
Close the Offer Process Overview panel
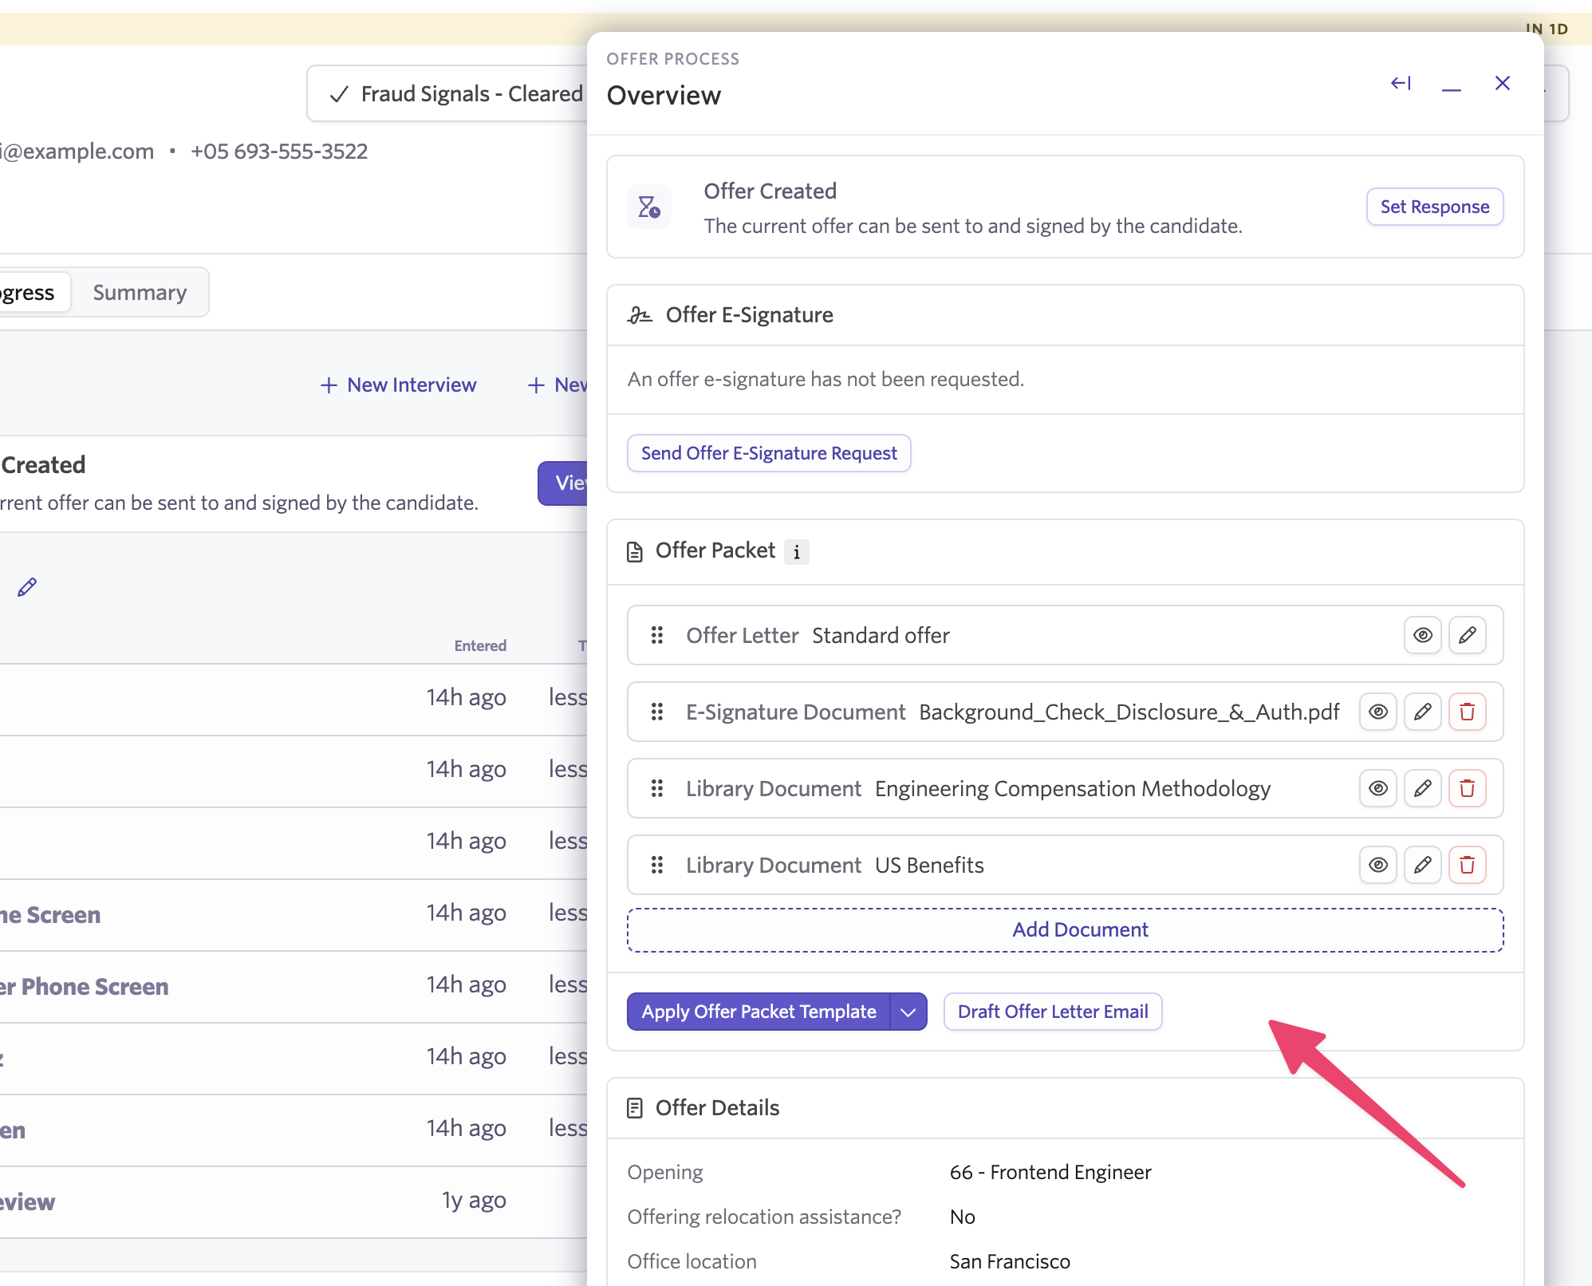click(x=1503, y=83)
